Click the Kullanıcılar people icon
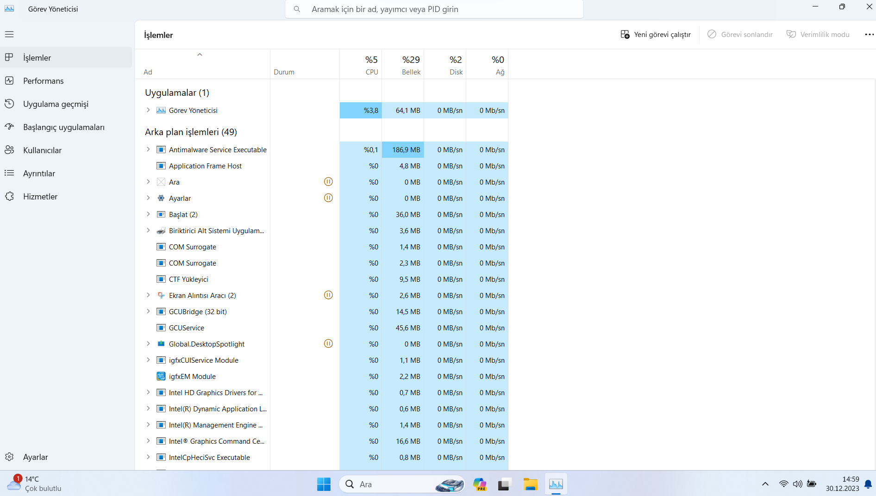 coord(9,150)
